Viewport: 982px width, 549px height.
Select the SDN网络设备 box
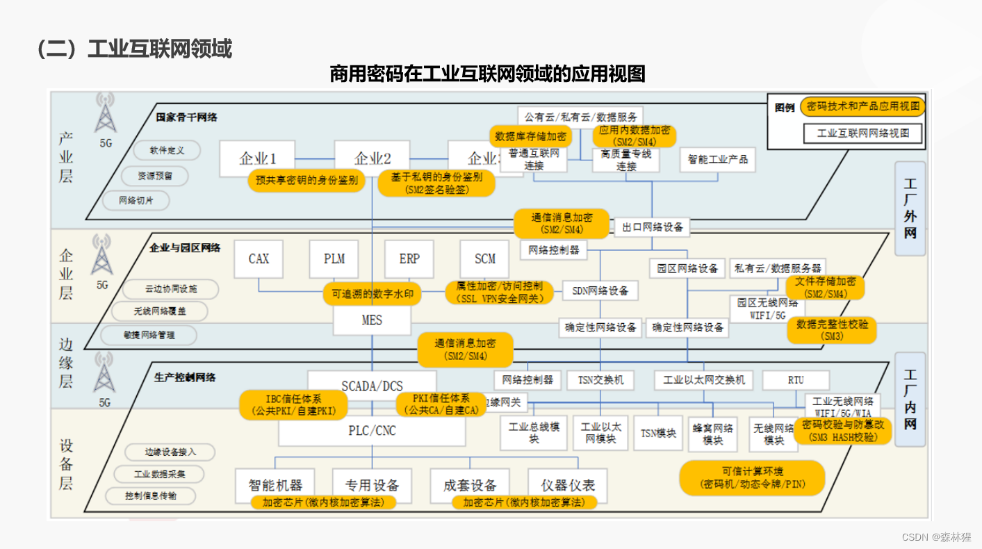click(600, 291)
